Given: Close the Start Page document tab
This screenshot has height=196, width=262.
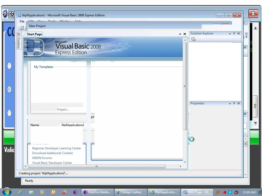Looking at the screenshot, I should pyautogui.click(x=185, y=34).
